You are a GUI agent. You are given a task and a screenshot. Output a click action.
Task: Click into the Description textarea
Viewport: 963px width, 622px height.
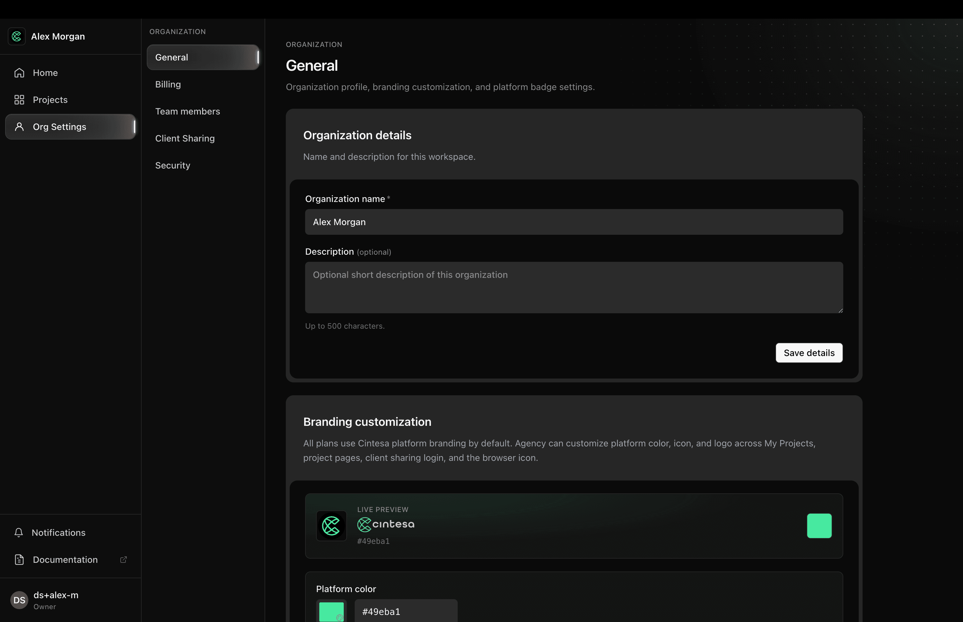coord(574,288)
